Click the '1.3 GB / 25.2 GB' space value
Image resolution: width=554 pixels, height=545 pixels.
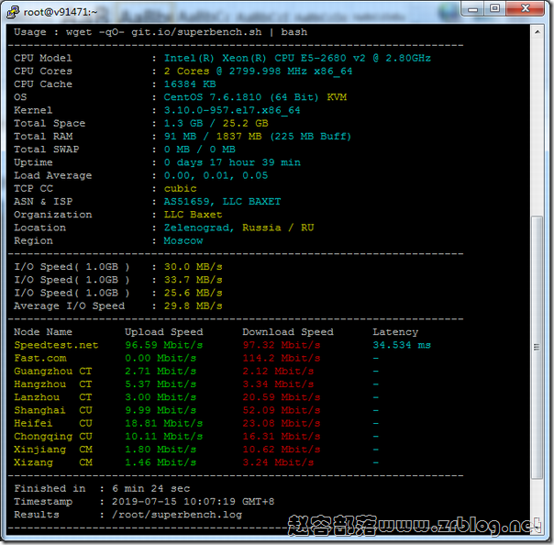coord(216,123)
